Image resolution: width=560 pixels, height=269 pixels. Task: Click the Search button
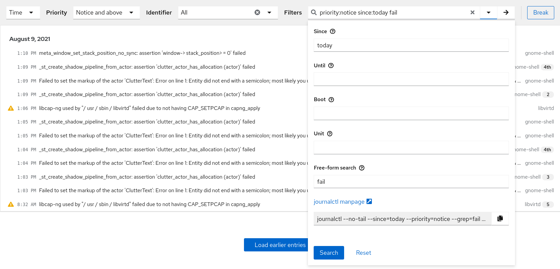[x=329, y=253]
